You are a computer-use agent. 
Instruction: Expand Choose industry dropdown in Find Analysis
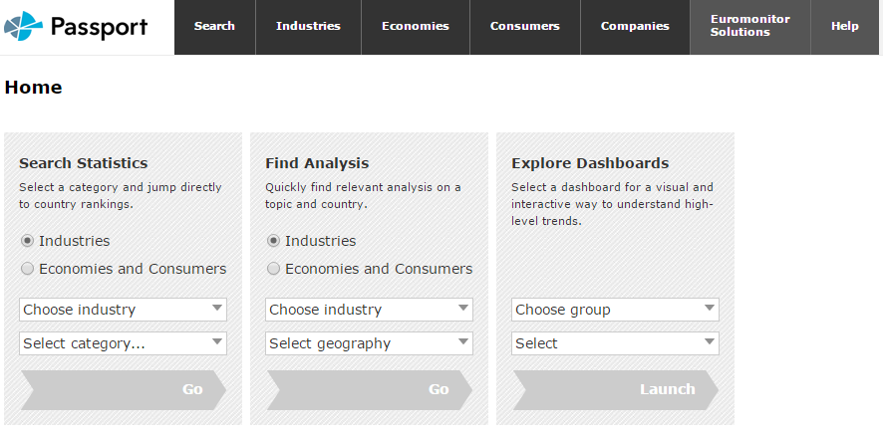pyautogui.click(x=369, y=310)
